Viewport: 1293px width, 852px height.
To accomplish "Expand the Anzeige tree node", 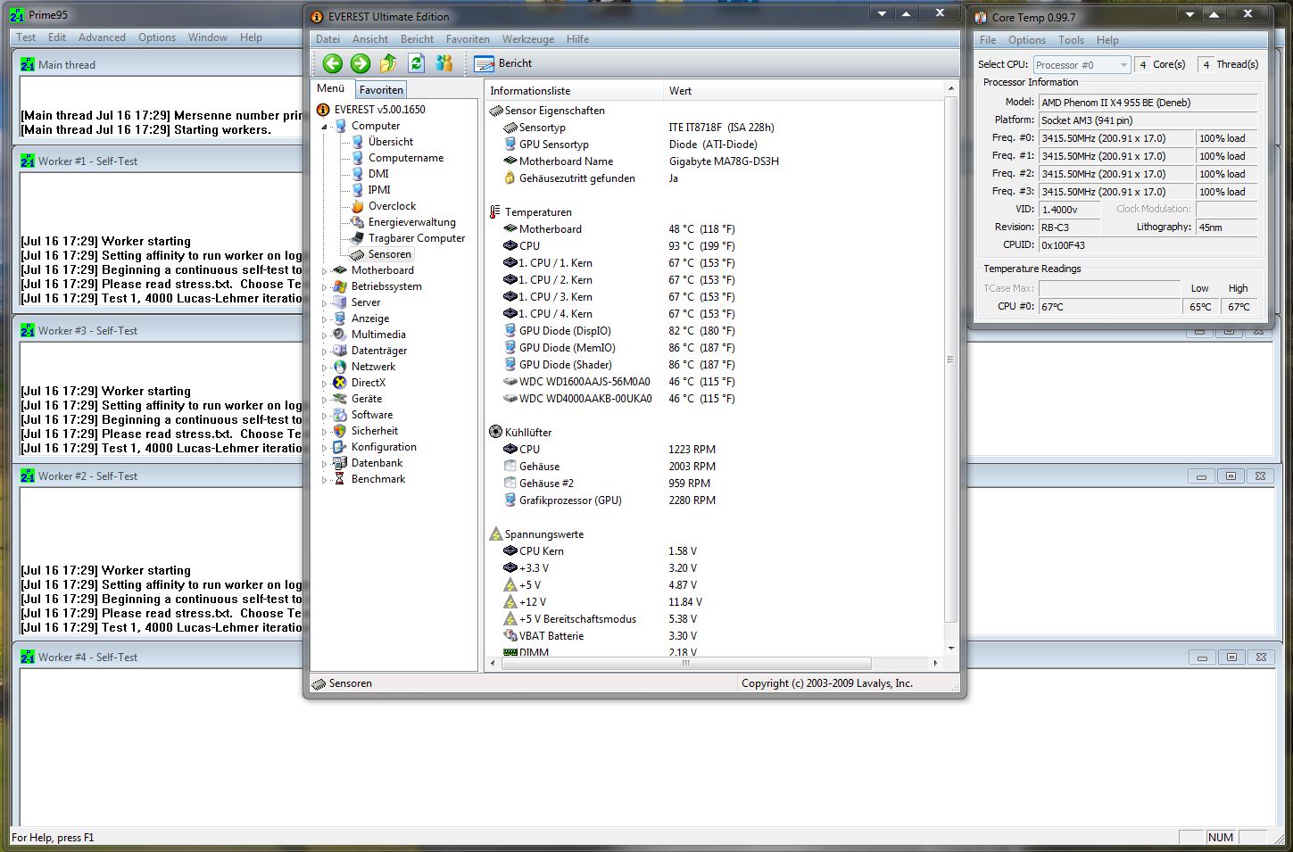I will click(x=325, y=318).
